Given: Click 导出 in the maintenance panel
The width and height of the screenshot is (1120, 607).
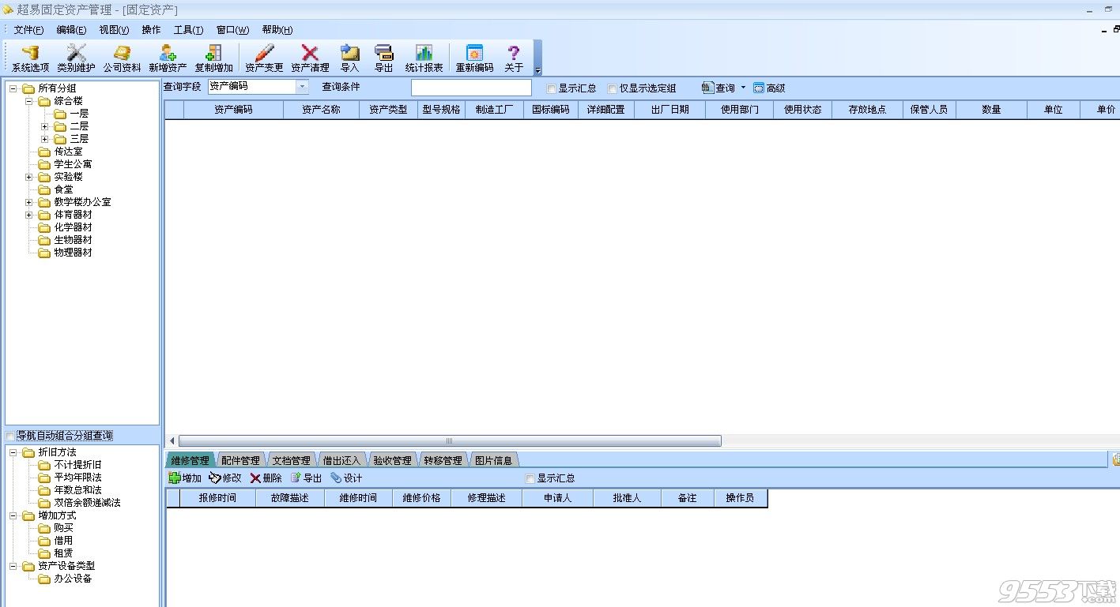Looking at the screenshot, I should 306,478.
